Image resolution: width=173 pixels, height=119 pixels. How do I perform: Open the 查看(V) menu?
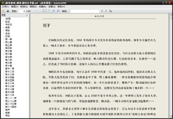click(15, 7)
